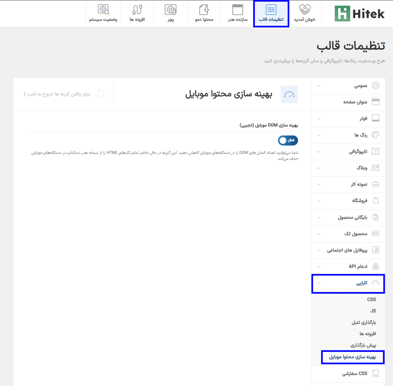Click the تایپوگرافی text icon

pyautogui.click(x=375, y=151)
